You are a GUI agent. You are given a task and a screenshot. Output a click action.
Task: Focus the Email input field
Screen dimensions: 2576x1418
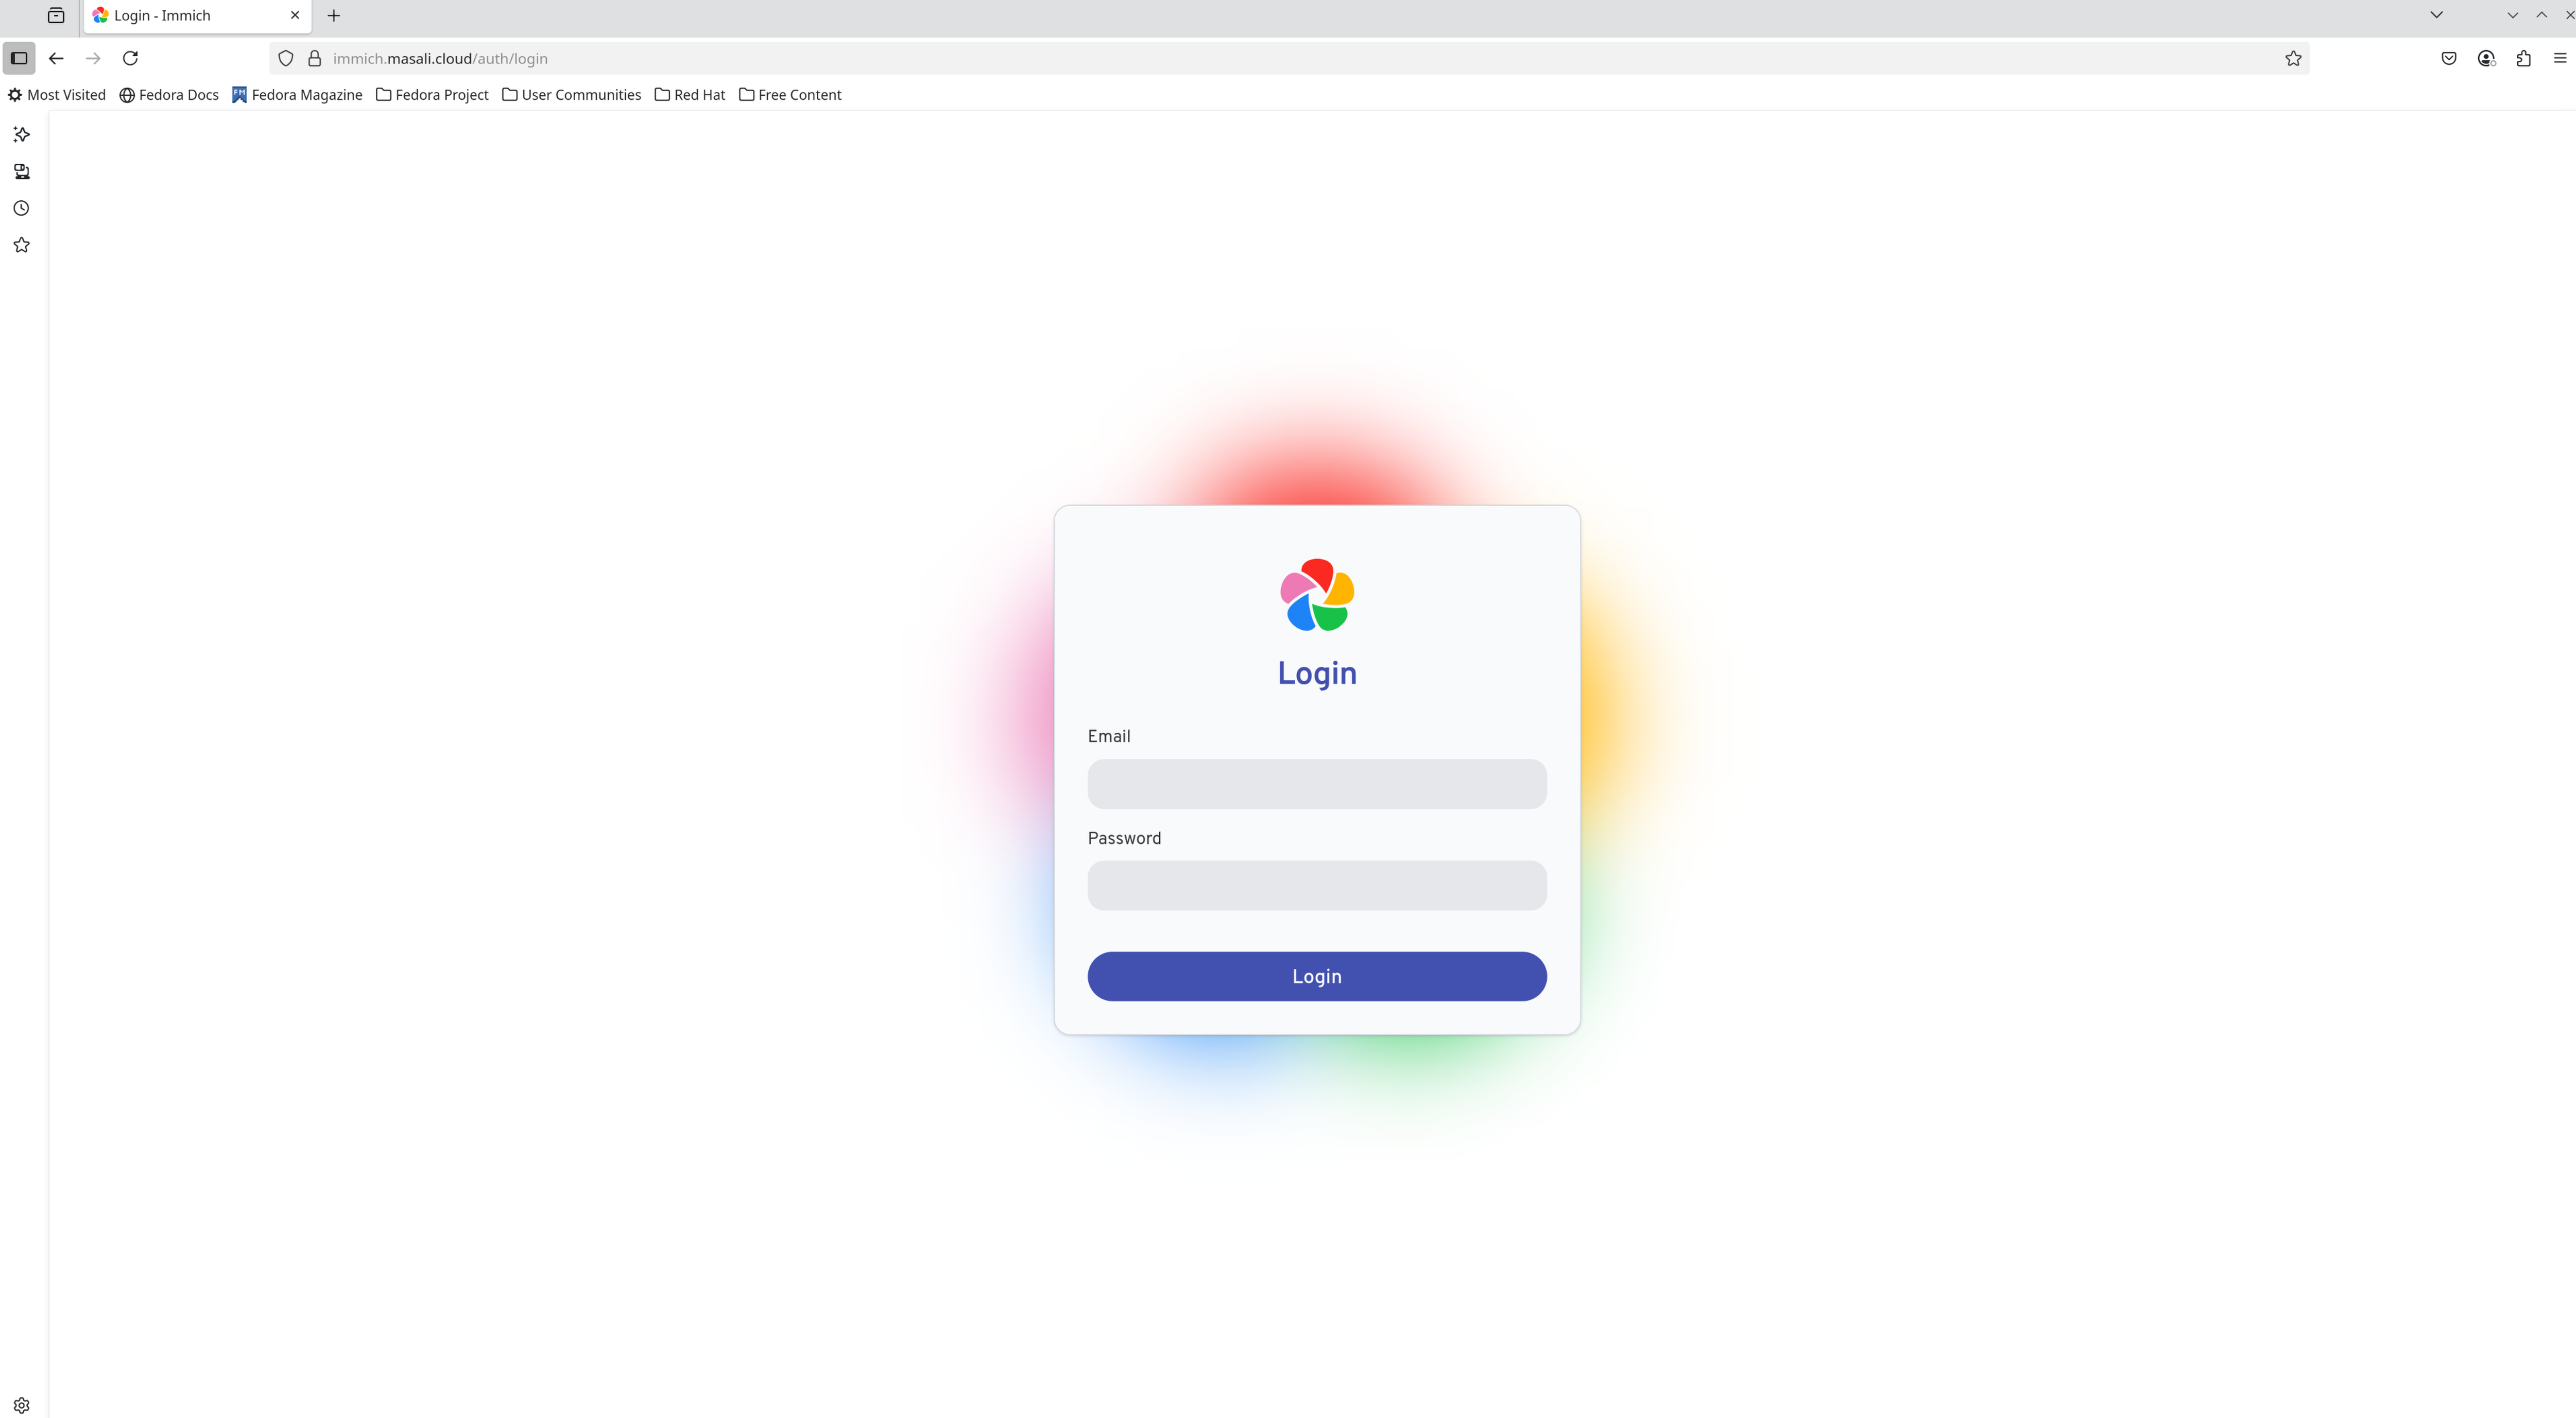(x=1316, y=784)
